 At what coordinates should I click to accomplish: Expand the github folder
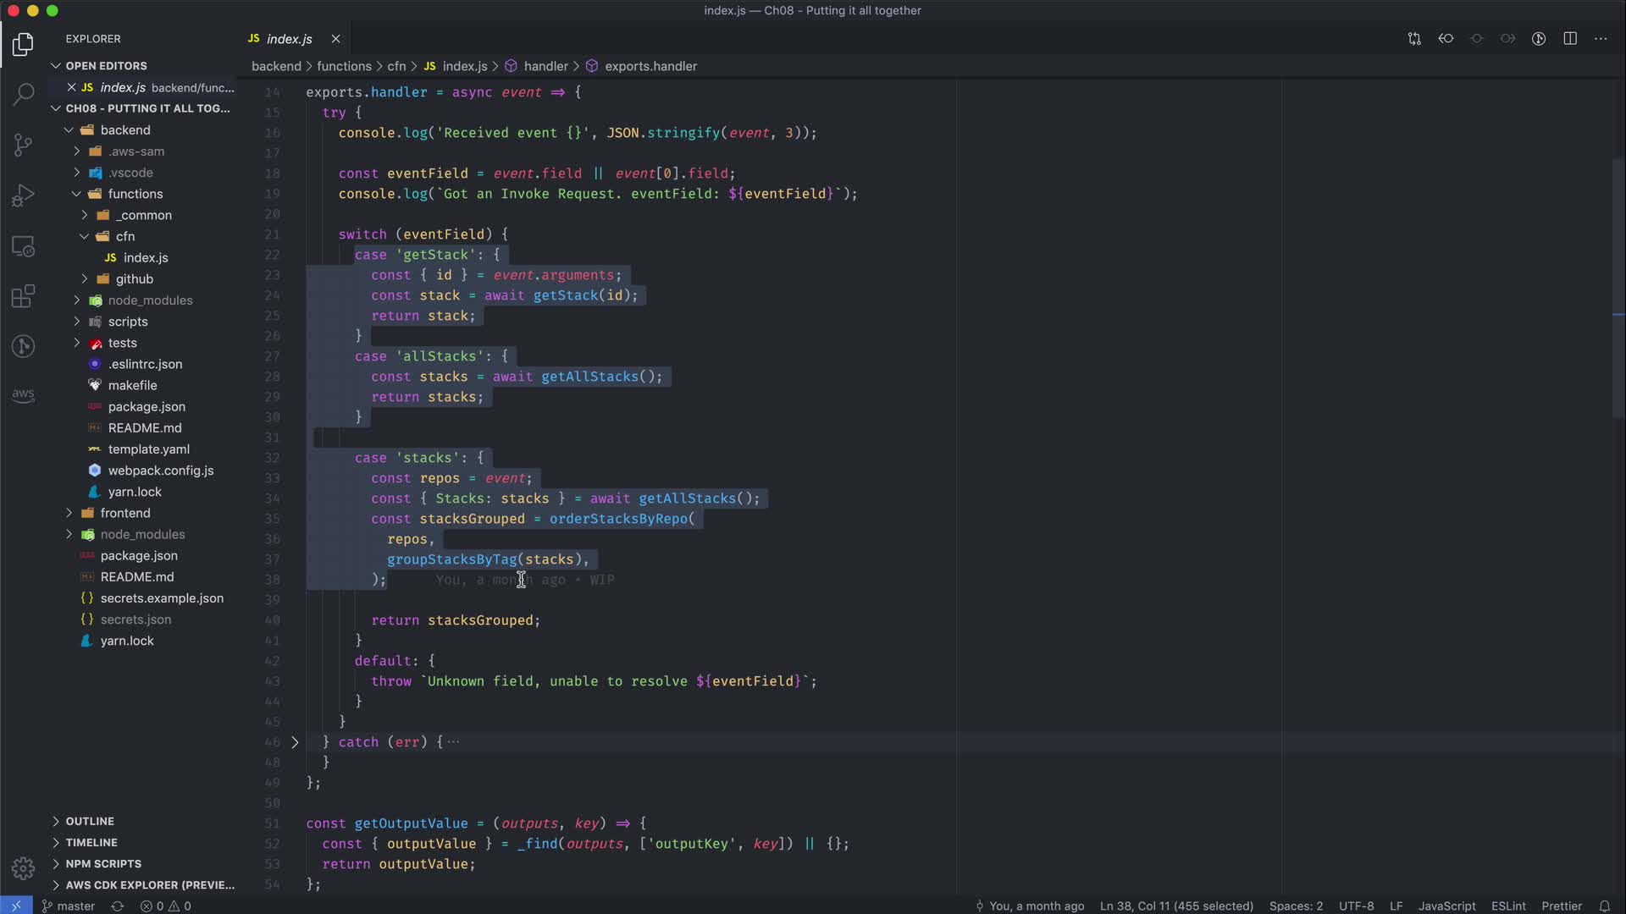(x=134, y=279)
